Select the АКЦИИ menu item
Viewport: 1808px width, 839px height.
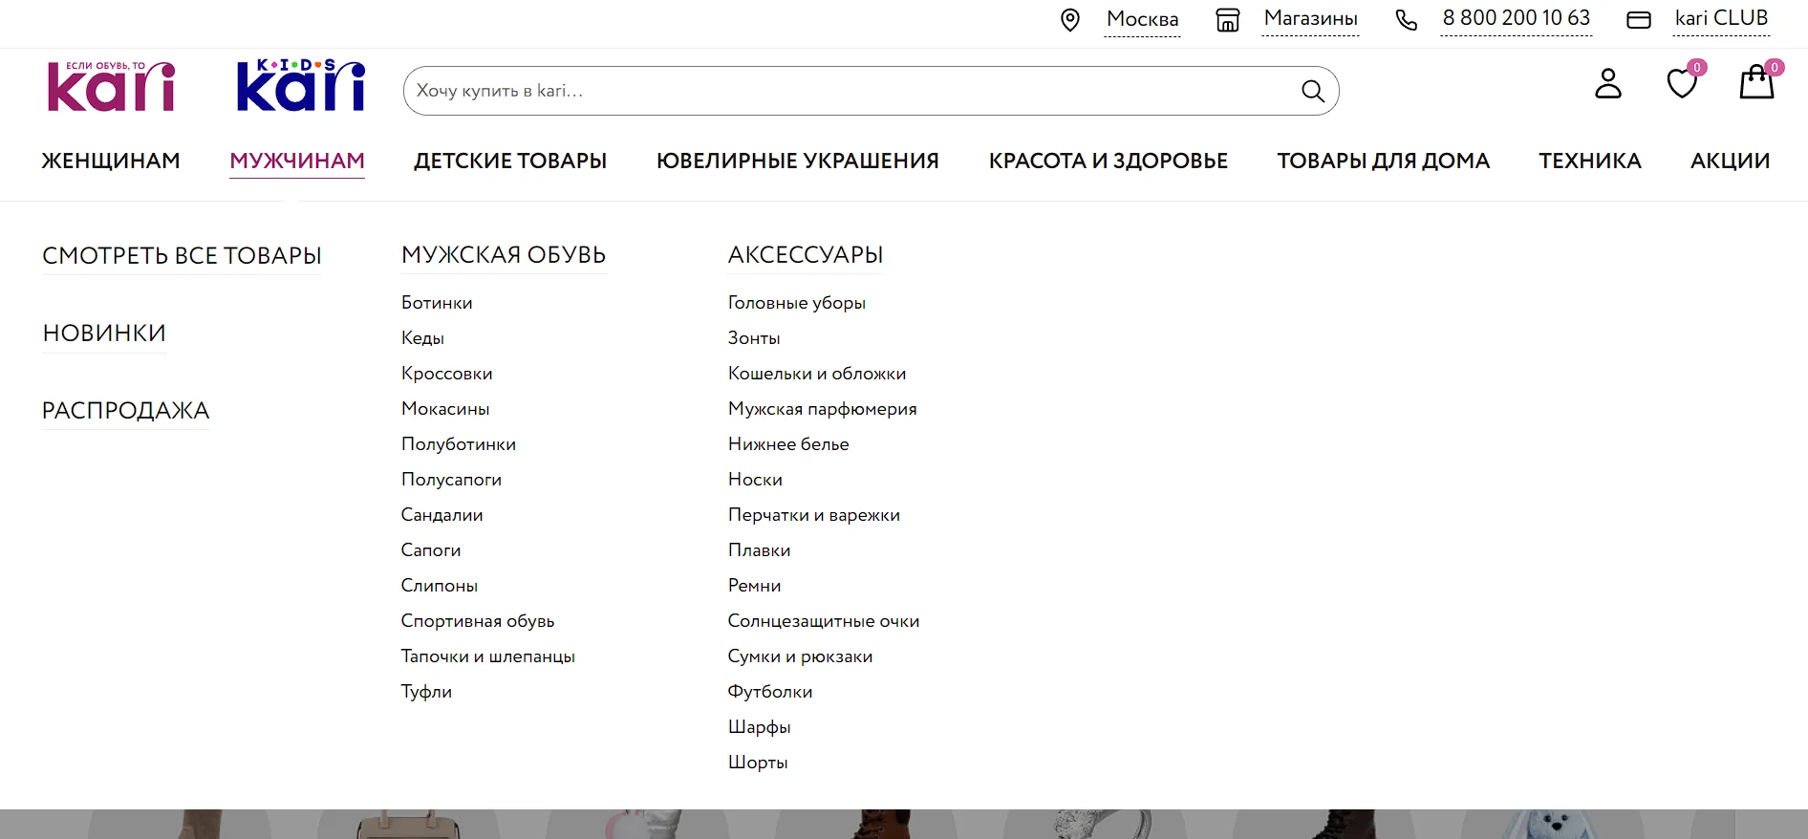(x=1730, y=161)
